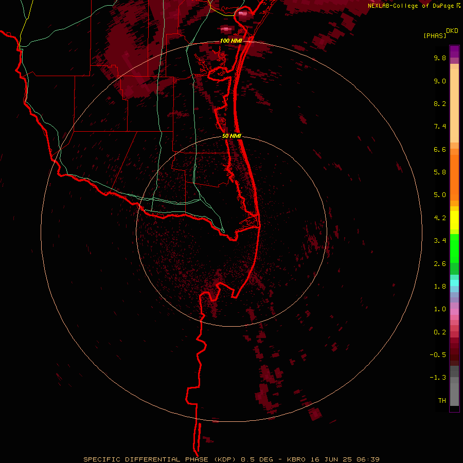Click the 2.6 value on color scale

point(440,264)
